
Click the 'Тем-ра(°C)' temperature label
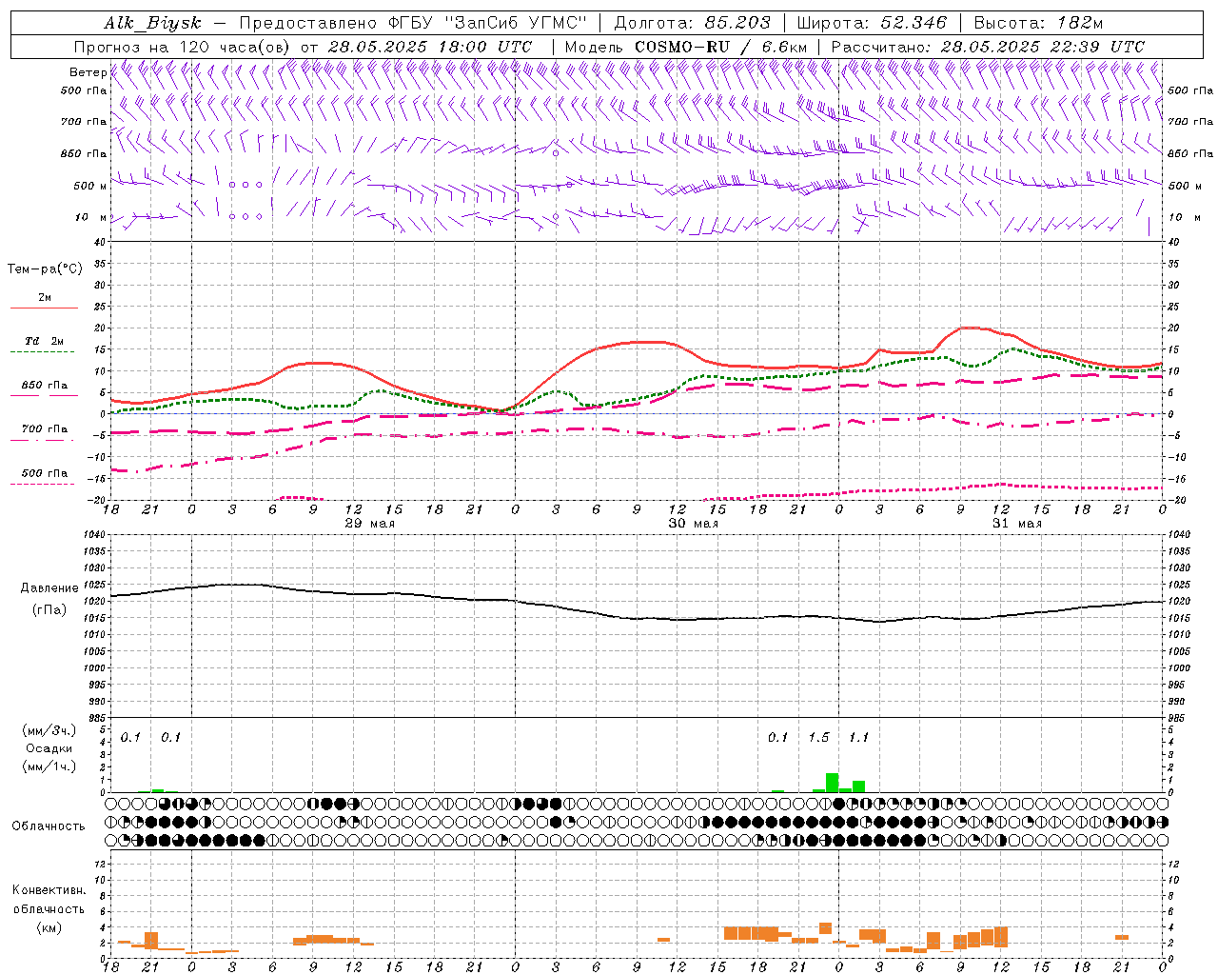coord(45,269)
